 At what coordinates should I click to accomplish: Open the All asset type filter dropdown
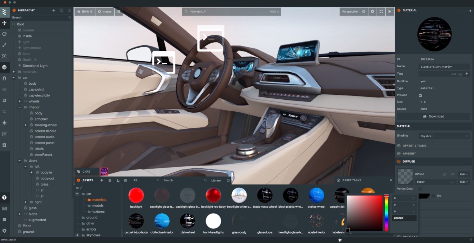pos(145,180)
